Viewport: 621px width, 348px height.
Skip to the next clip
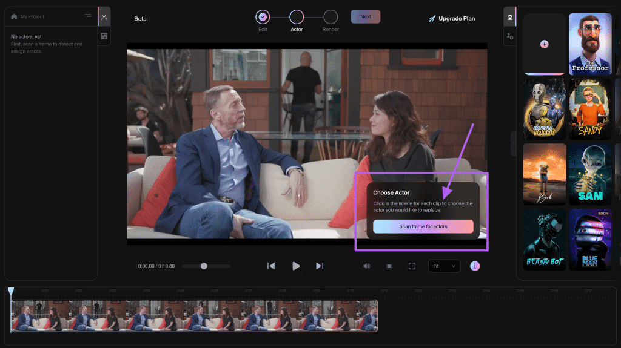[319, 266]
